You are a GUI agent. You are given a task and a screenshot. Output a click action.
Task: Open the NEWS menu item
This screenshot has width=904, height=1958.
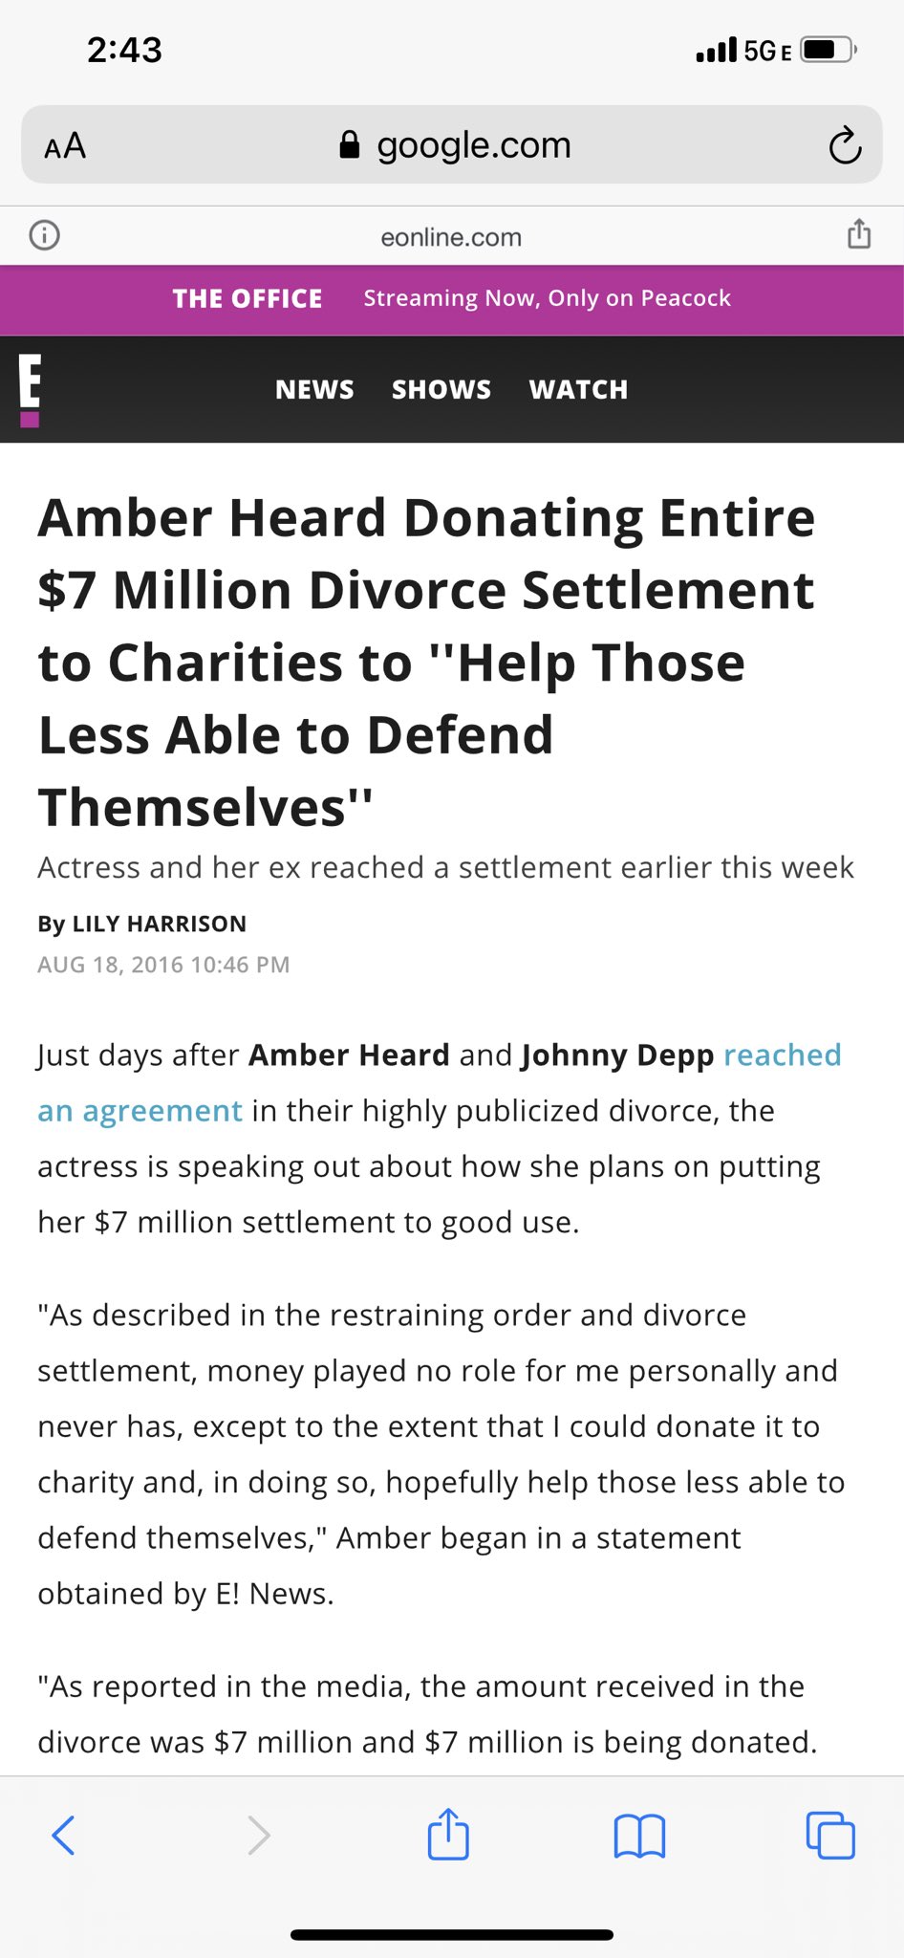314,390
